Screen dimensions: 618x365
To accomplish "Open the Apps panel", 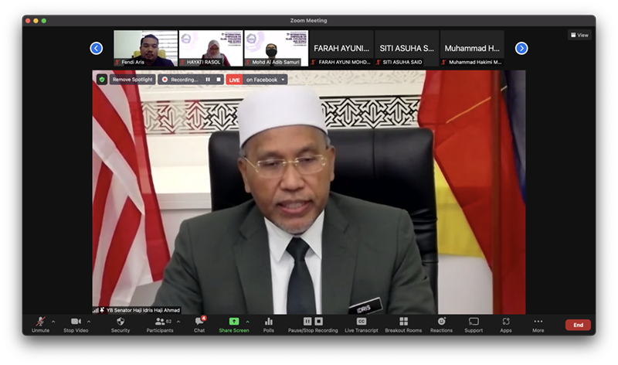I will 505,322.
